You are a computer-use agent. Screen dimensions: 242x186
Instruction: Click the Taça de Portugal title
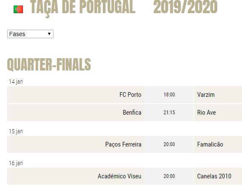pyautogui.click(x=83, y=7)
